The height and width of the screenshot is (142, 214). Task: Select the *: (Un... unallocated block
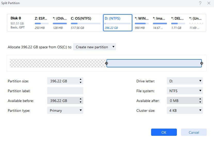[x=196, y=23]
